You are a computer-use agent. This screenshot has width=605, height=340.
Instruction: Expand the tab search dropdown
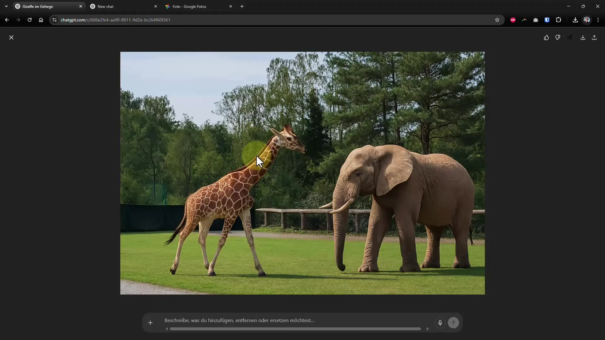click(x=6, y=6)
